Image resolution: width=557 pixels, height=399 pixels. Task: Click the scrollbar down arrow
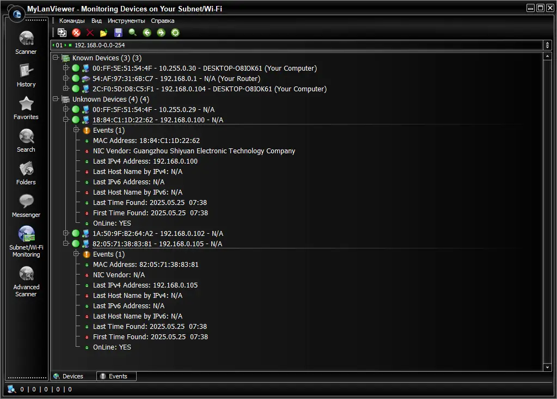(x=547, y=367)
